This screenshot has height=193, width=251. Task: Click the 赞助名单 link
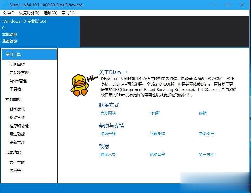[157, 155]
